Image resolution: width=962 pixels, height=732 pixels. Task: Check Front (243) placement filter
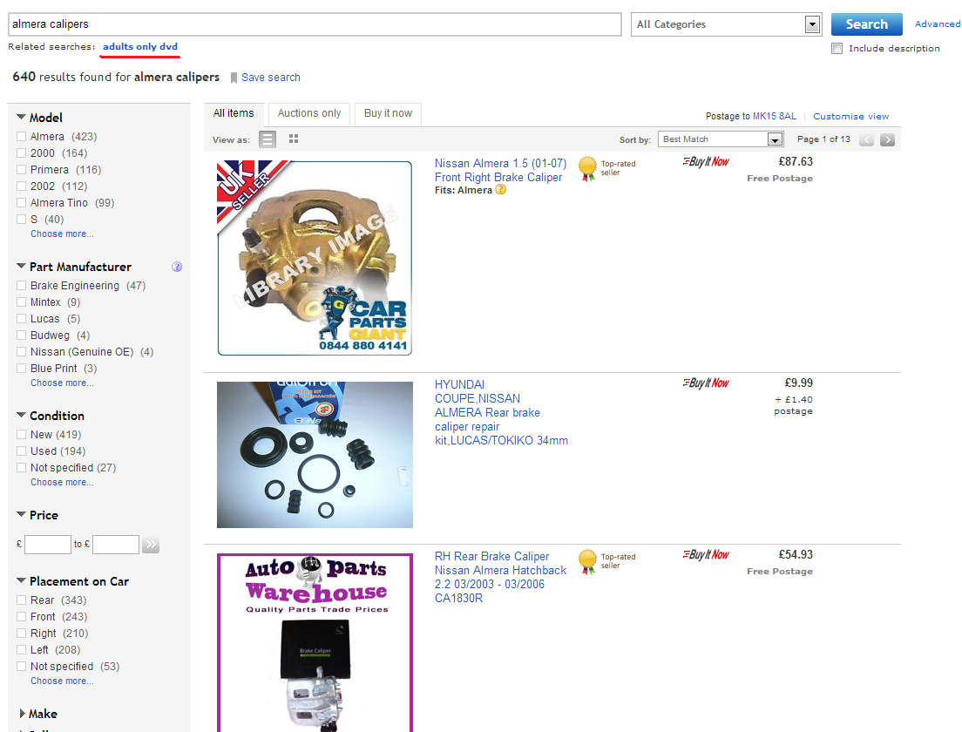(22, 617)
